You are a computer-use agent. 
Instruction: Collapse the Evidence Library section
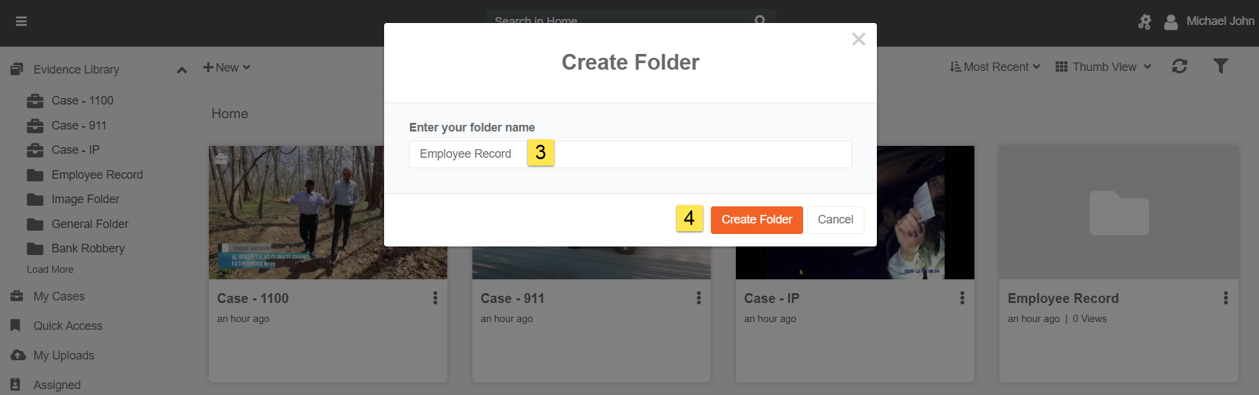point(182,70)
